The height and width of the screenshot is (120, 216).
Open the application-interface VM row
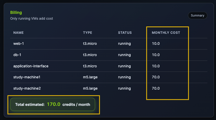[31, 66]
